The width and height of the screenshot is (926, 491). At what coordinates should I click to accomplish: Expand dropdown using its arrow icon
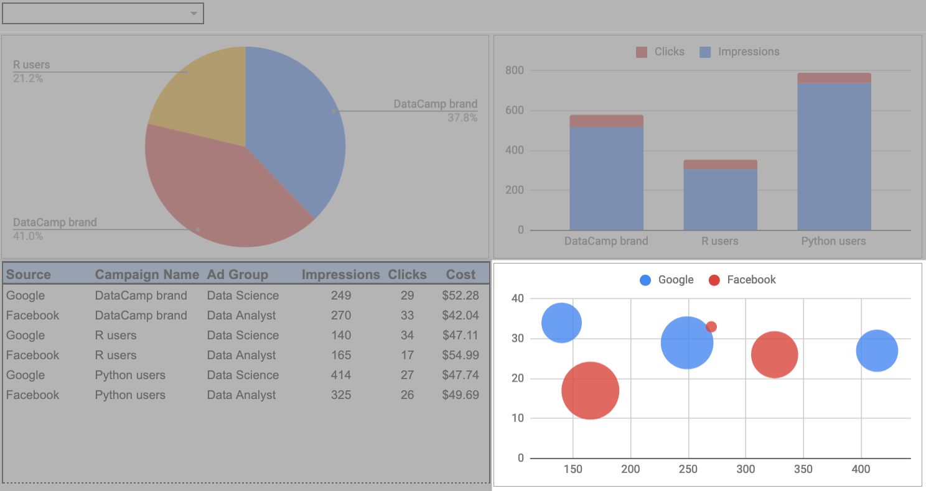tap(194, 14)
